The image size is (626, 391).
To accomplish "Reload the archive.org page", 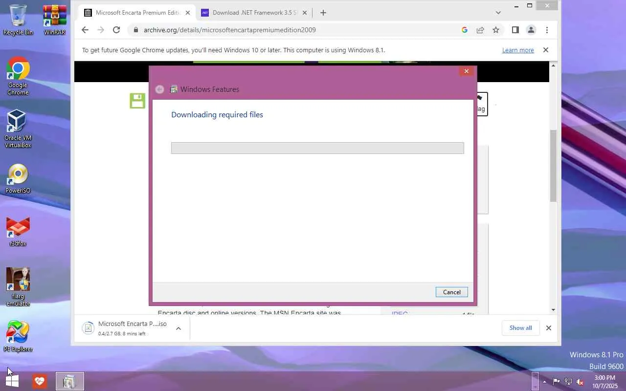I will pyautogui.click(x=116, y=30).
